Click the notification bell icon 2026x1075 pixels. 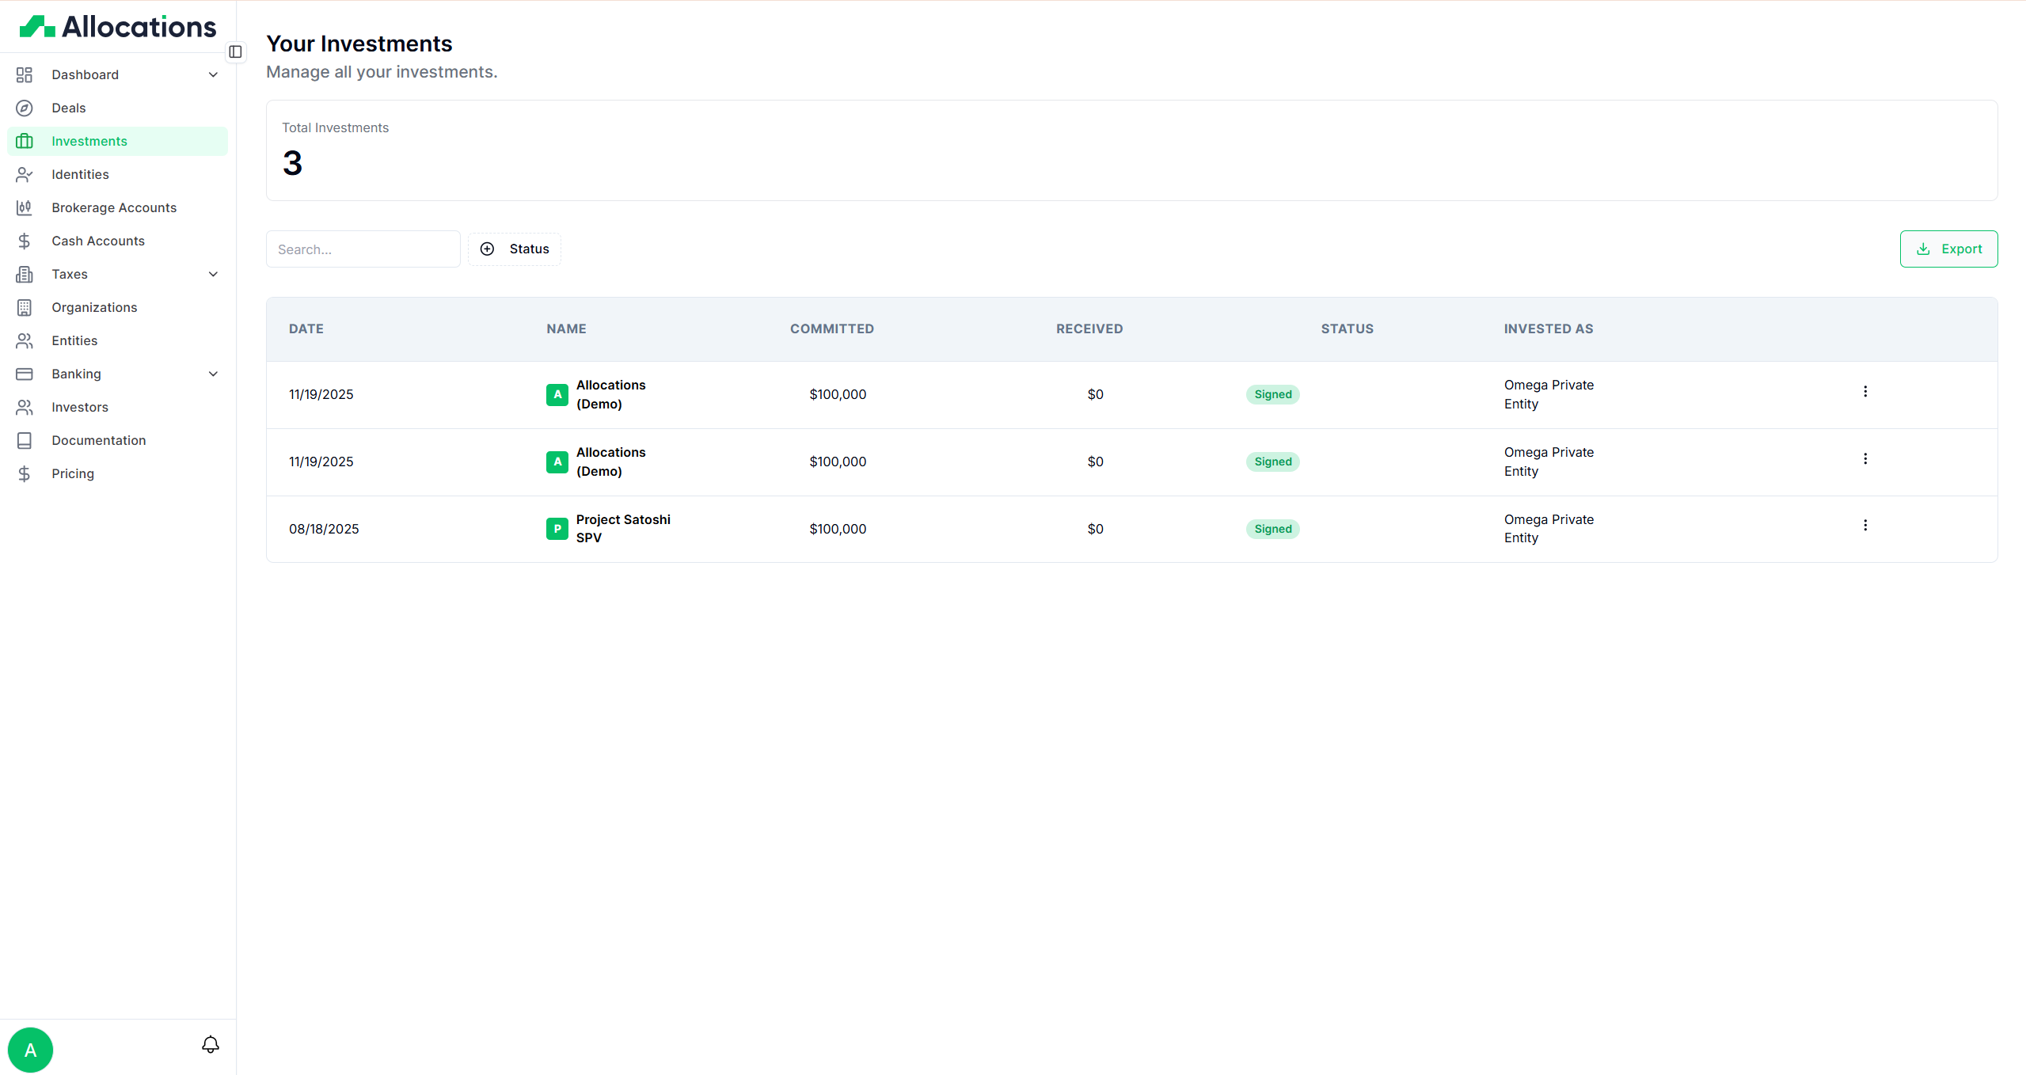210,1045
